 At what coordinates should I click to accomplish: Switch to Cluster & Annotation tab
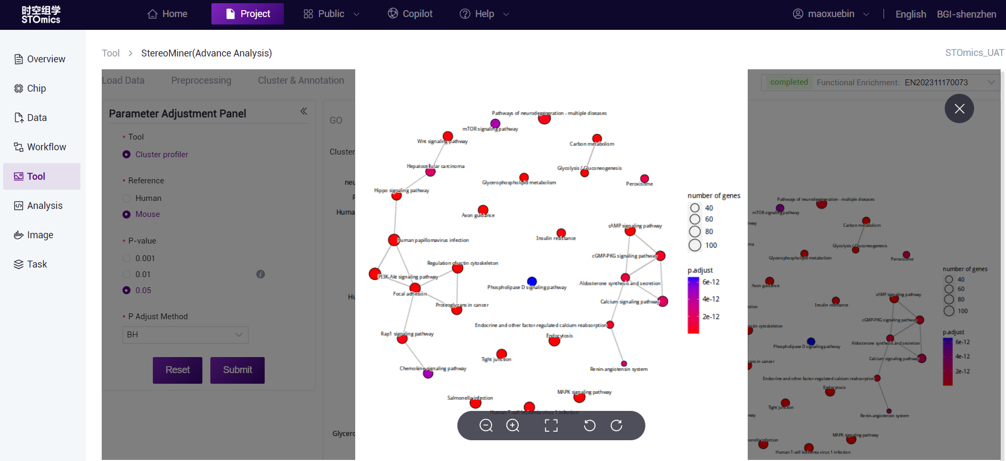(x=301, y=80)
